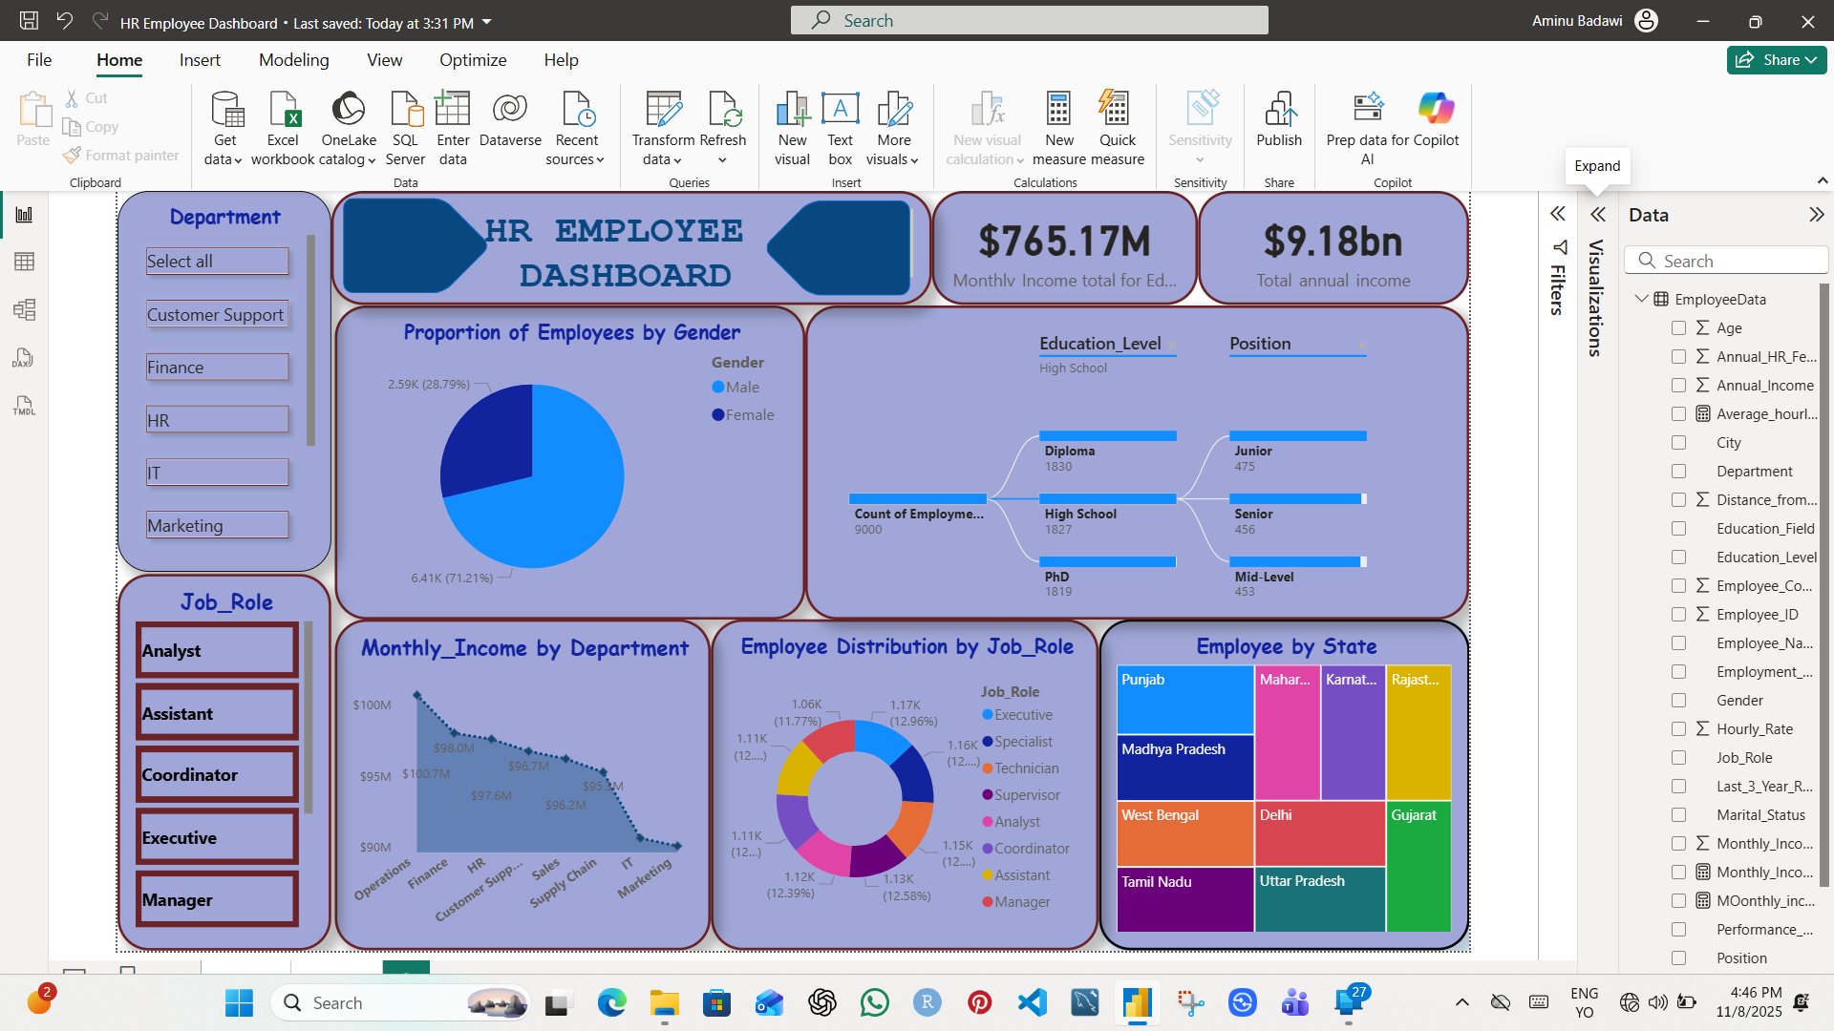Switch to the Modeling ribbon tab

[293, 60]
